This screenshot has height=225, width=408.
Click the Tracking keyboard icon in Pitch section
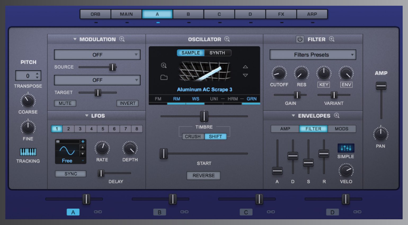pos(28,151)
